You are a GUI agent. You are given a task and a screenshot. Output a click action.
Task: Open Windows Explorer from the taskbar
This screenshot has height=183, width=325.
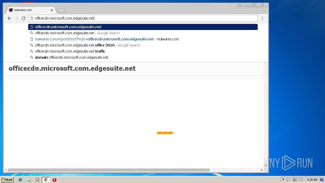point(29,180)
